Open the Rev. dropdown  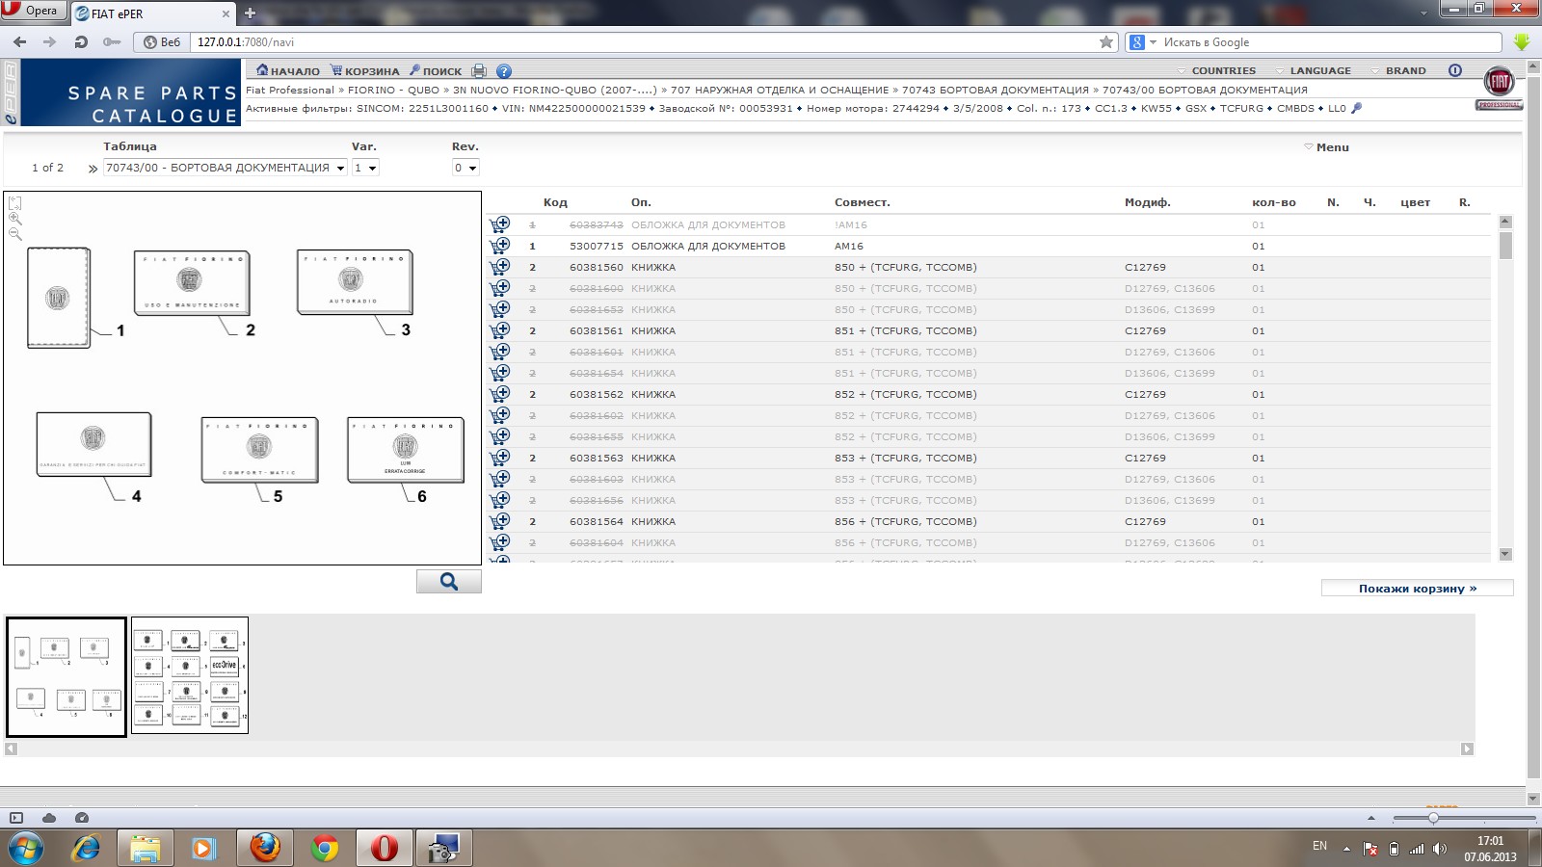[x=465, y=168]
